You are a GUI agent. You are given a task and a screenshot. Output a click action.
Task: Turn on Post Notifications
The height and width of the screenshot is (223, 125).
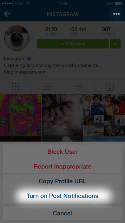point(62,196)
